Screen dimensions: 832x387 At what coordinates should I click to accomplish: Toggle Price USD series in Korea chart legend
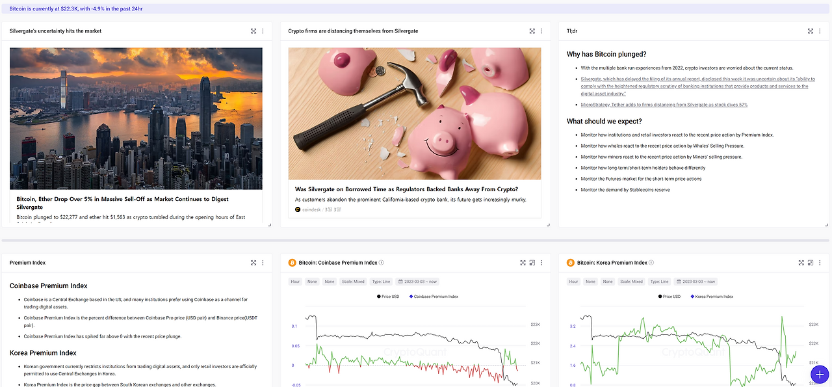click(669, 297)
